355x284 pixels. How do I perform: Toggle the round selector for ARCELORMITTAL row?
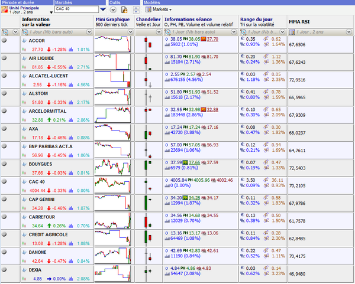pyautogui.click(x=4, y=111)
